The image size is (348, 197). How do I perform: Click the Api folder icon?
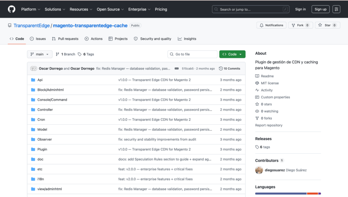[33, 80]
